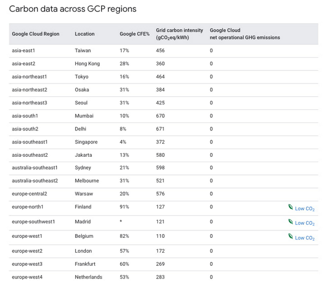The image size is (330, 281).
Task: Select the europe-southwest1 region cell
Action: pyautogui.click(x=33, y=222)
